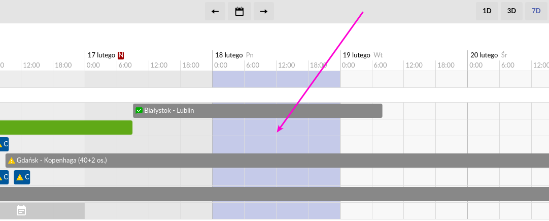
Task: Switch to 7D view
Action: tap(536, 11)
